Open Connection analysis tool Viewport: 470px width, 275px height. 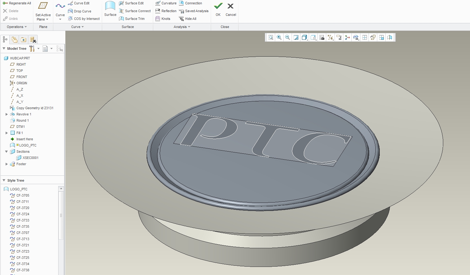coord(190,3)
